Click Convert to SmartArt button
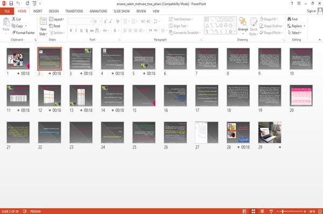Viewport: 323px width, 214px height. click(x=185, y=33)
